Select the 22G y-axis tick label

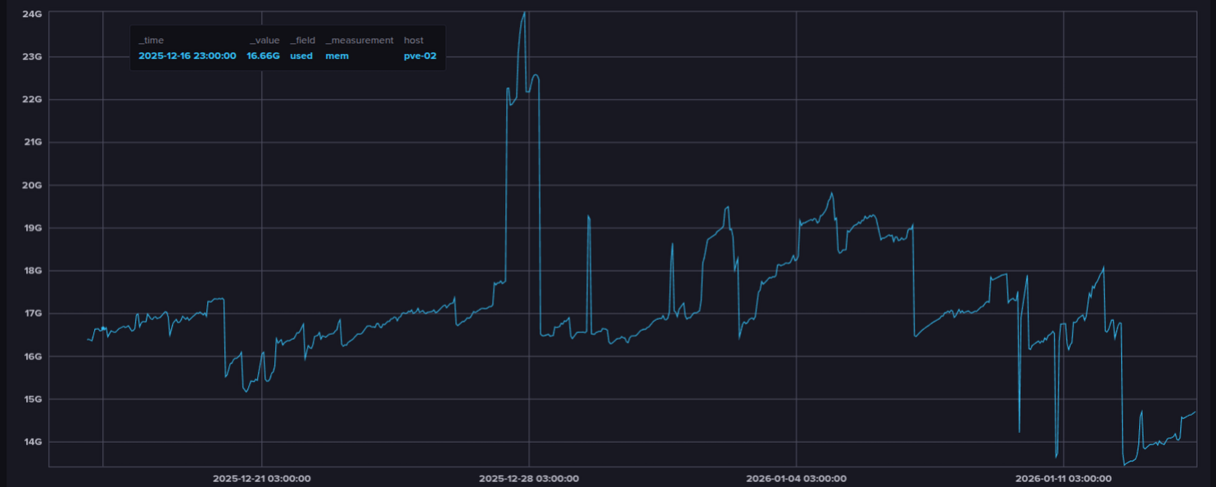tap(34, 99)
